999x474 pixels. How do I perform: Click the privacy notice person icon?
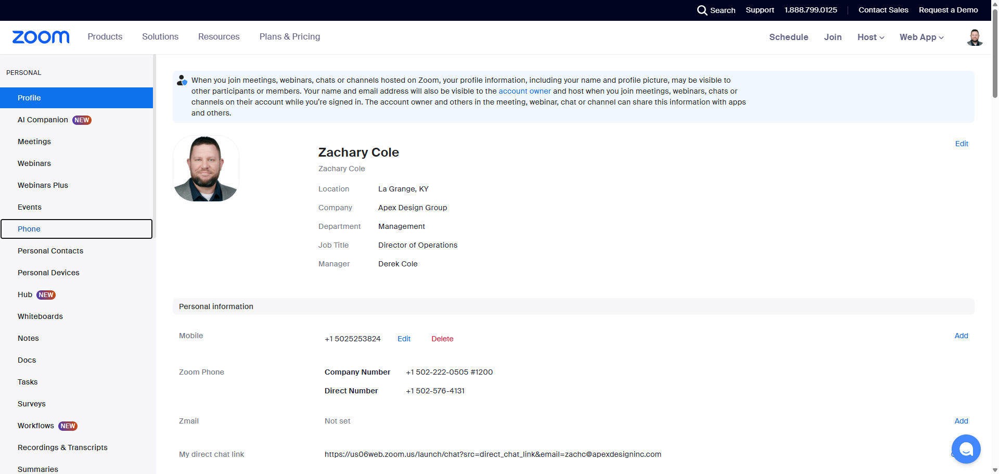click(x=182, y=81)
